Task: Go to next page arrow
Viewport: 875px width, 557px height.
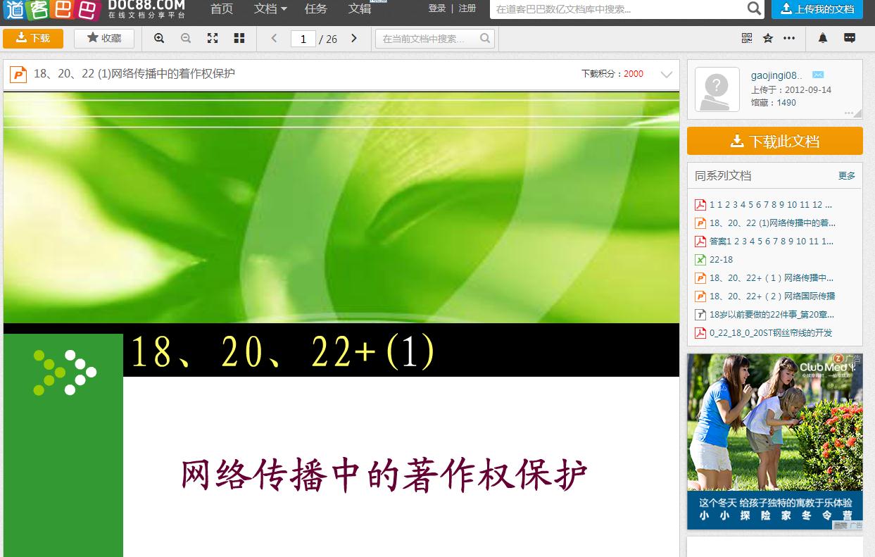Action: pos(354,38)
